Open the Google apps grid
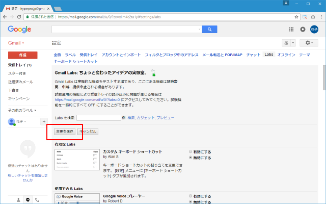This screenshot has height=204, width=326. click(x=291, y=30)
